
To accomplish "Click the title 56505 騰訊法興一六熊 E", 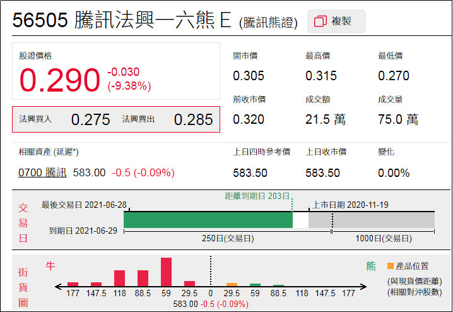I will coord(122,20).
